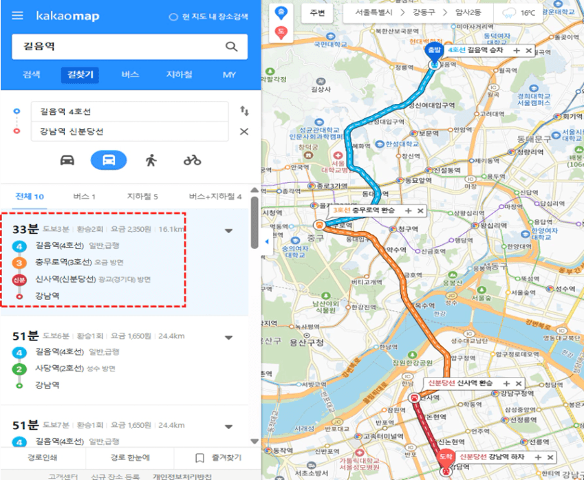Image resolution: width=584 pixels, height=480 pixels.
Task: Select the car driving mode icon
Action: pyautogui.click(x=67, y=160)
